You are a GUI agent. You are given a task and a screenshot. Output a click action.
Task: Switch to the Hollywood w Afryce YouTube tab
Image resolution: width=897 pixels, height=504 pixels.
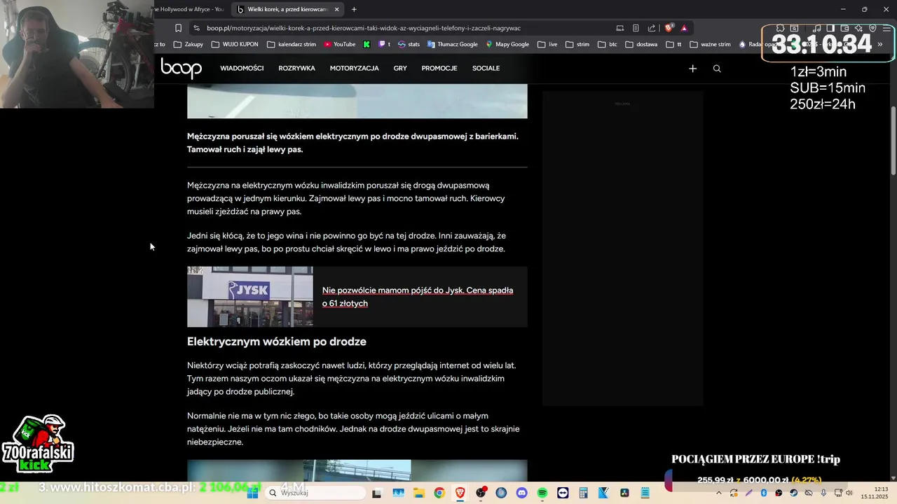(190, 9)
